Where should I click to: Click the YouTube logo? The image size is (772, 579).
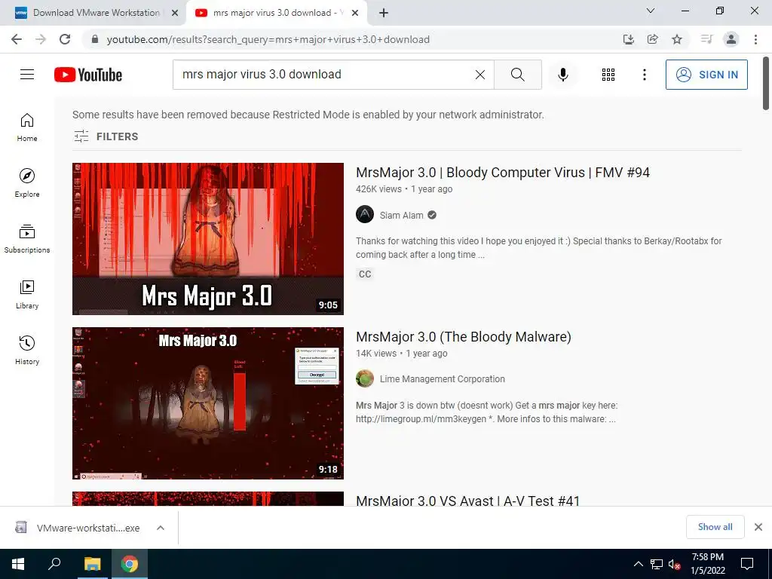click(88, 75)
